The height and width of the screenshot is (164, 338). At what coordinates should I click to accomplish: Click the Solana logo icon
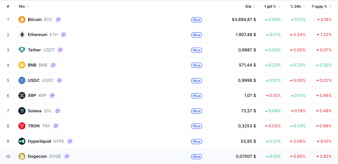point(22,111)
